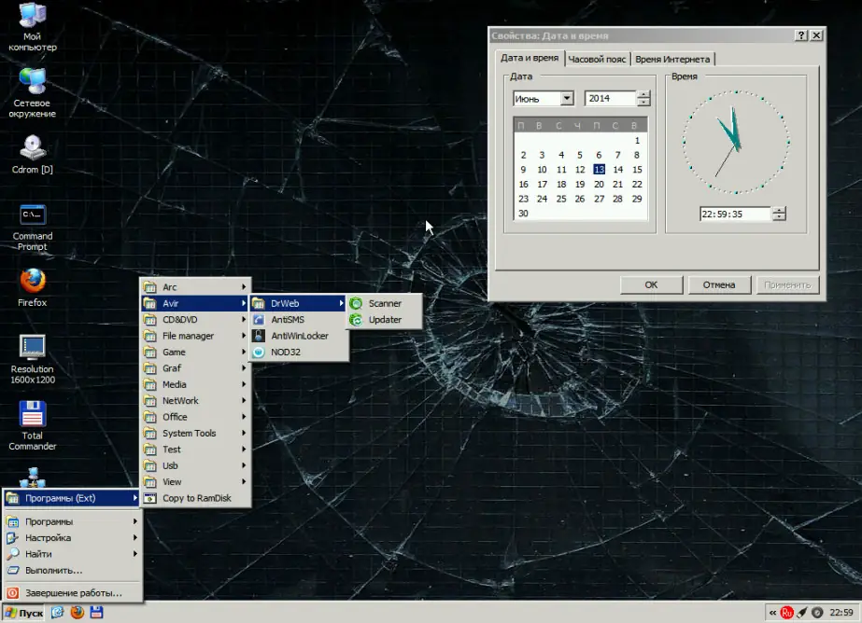Select highlighted day 13 in calendar
The width and height of the screenshot is (862, 623).
point(599,170)
